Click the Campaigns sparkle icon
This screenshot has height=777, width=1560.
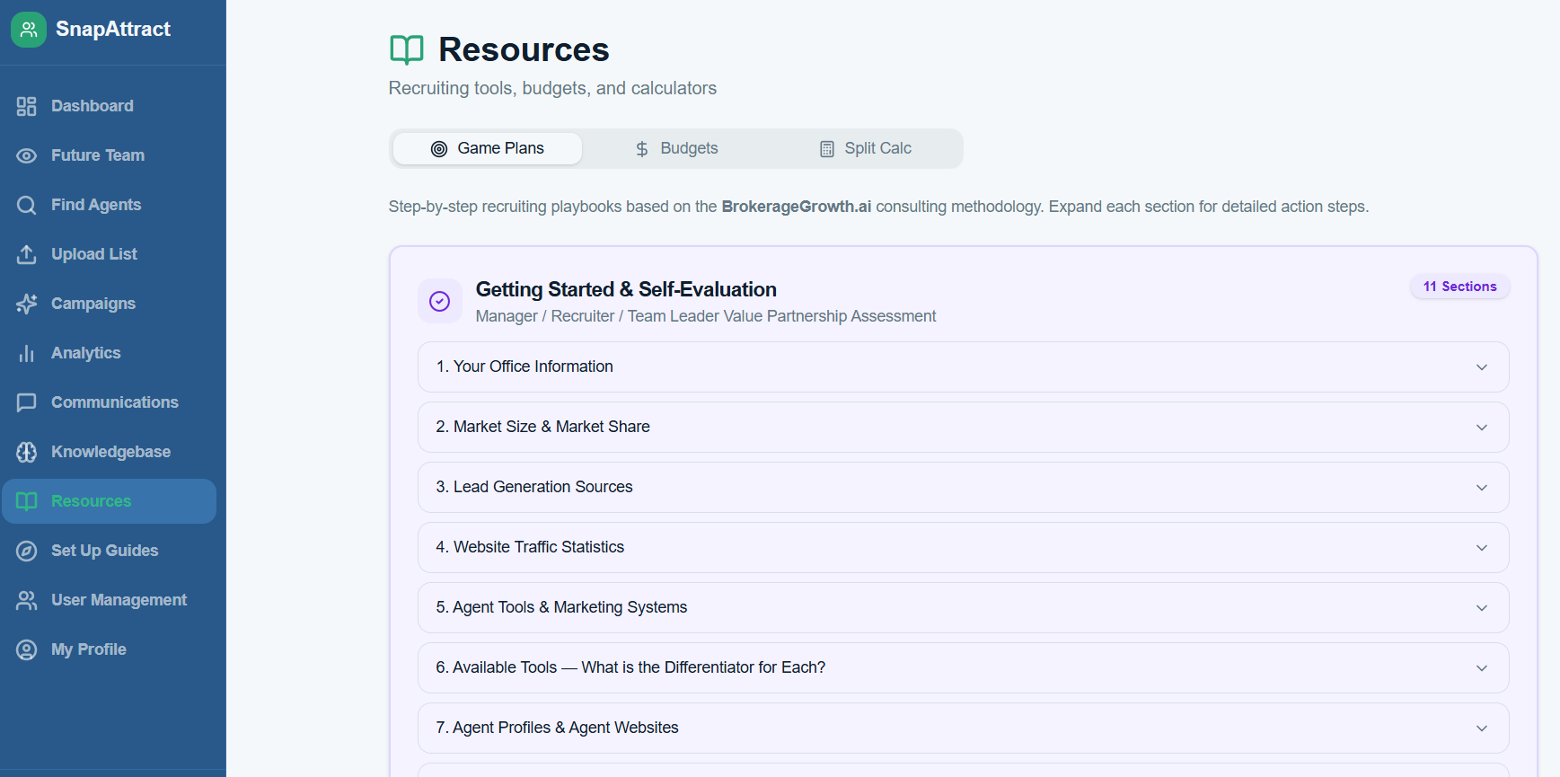(27, 304)
